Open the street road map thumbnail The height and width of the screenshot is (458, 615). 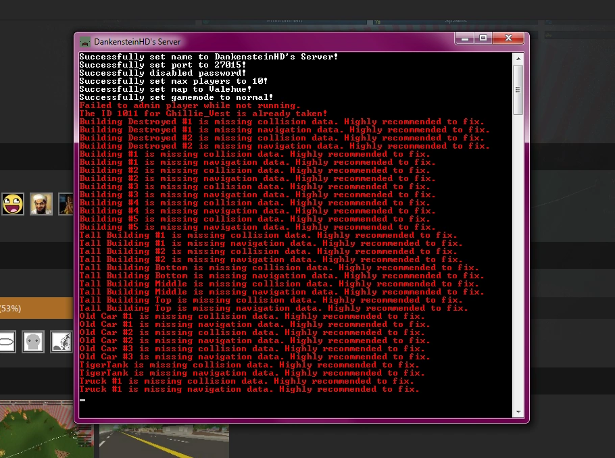(162, 442)
